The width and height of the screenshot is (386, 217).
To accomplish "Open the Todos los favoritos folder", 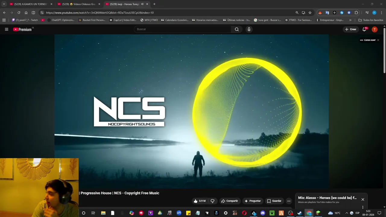I will [x=371, y=20].
